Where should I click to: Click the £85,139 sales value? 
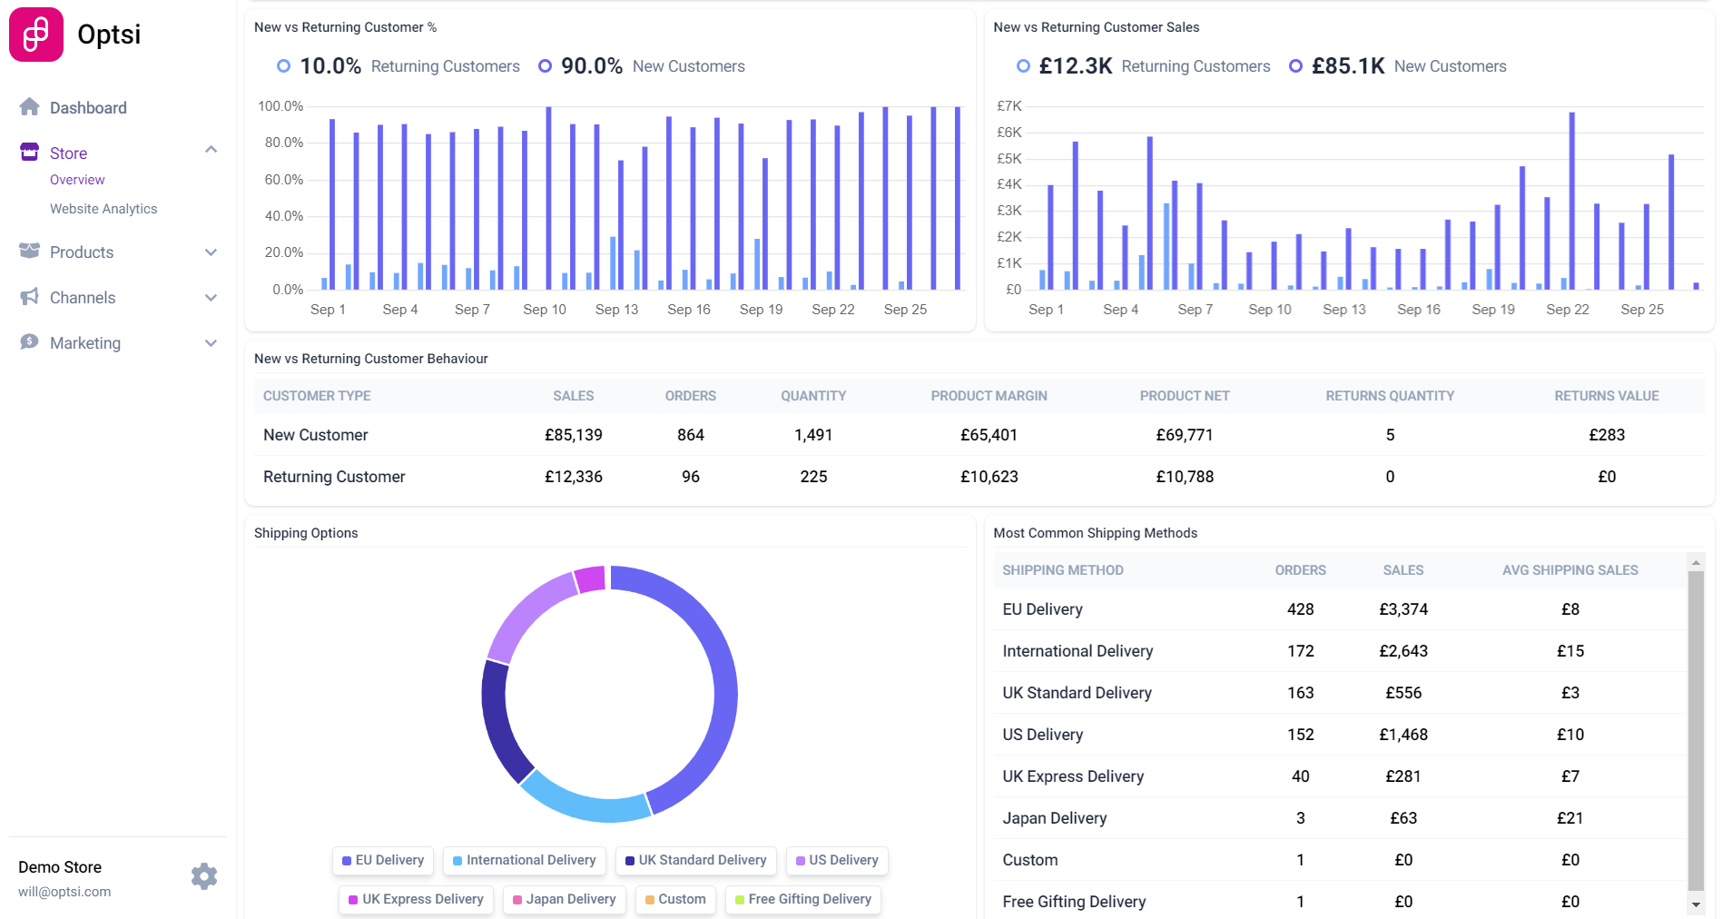(x=573, y=435)
